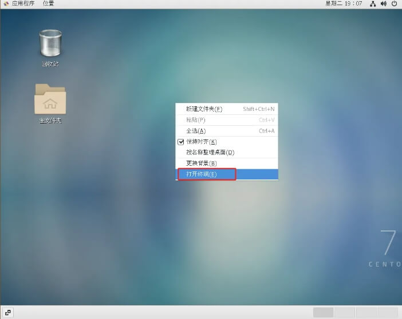
Task: Open the Home folder (主文件夹) icon
Action: click(50, 99)
